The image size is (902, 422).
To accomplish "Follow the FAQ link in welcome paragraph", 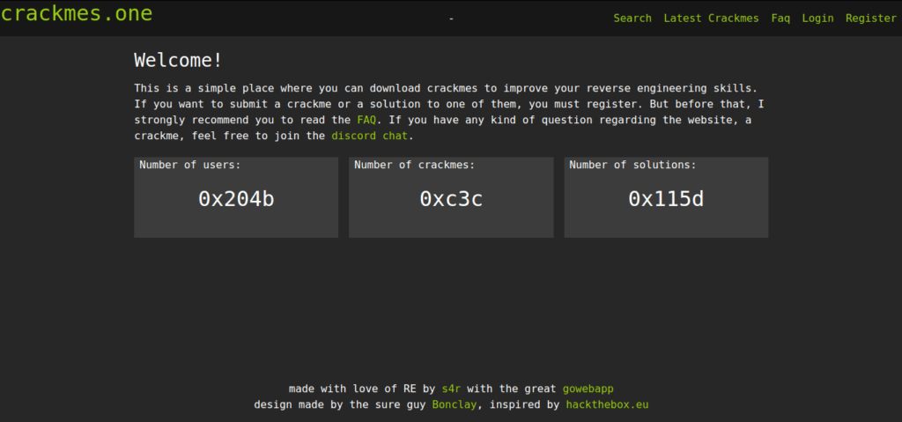I will click(366, 120).
